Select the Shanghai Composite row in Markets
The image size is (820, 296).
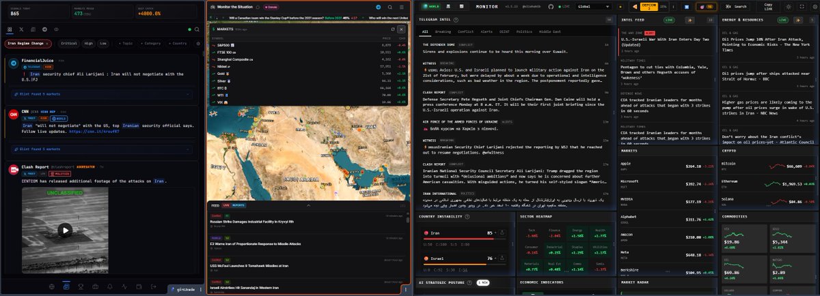tap(308, 59)
